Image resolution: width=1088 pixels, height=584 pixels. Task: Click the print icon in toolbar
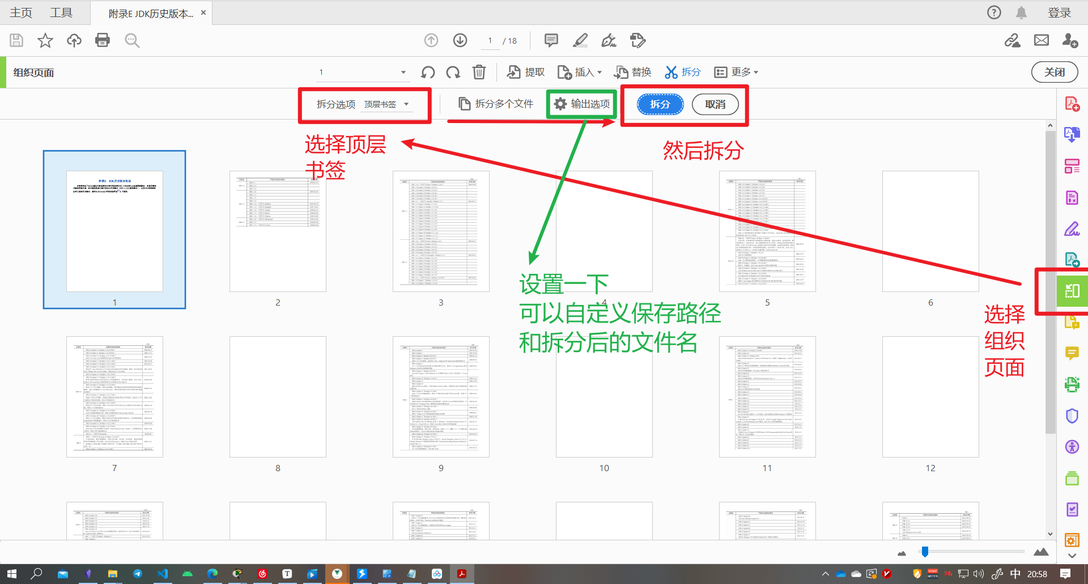(x=103, y=40)
